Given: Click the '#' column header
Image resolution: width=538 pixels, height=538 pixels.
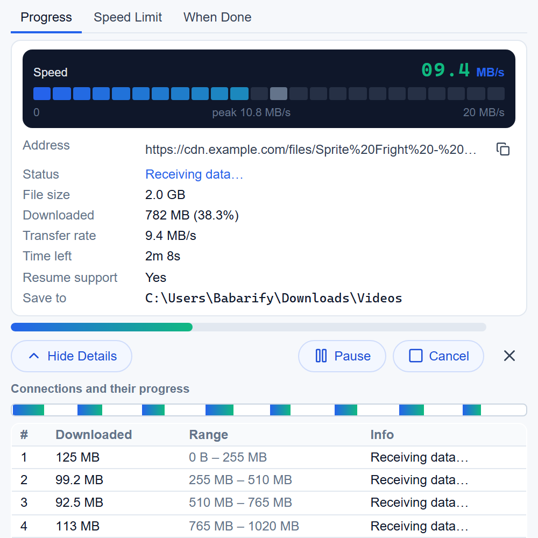Looking at the screenshot, I should click(x=24, y=434).
